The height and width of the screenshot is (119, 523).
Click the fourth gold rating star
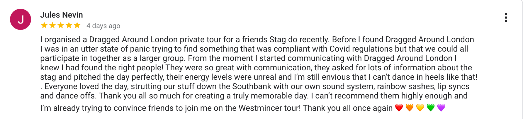[x=69, y=25]
